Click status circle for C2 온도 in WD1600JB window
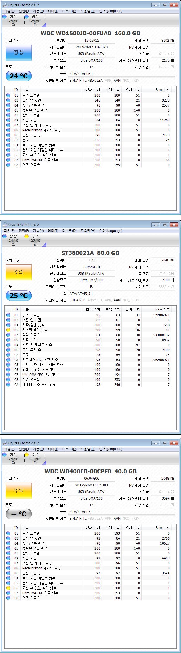 [8, 140]
